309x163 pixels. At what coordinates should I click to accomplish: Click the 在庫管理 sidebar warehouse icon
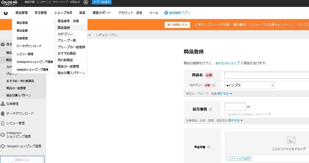[2, 104]
